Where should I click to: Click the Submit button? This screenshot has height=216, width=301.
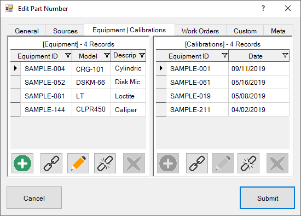click(268, 198)
